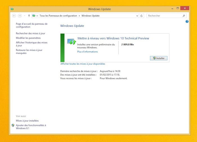The image size is (197, 142).
Task: Click the Forward navigation arrow
Action: 20,16
